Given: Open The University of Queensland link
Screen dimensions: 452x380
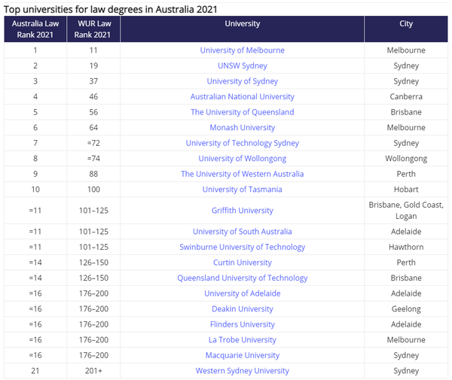Looking at the screenshot, I should [x=242, y=112].
